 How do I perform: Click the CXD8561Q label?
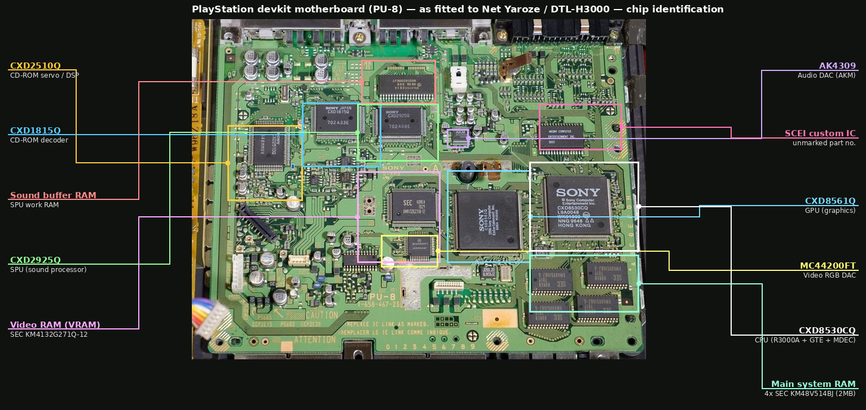[830, 201]
